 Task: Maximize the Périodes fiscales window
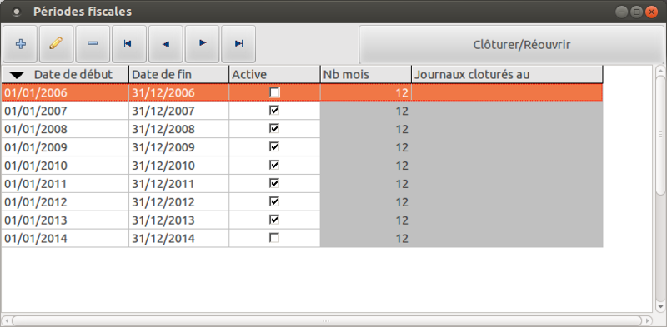tap(636, 12)
